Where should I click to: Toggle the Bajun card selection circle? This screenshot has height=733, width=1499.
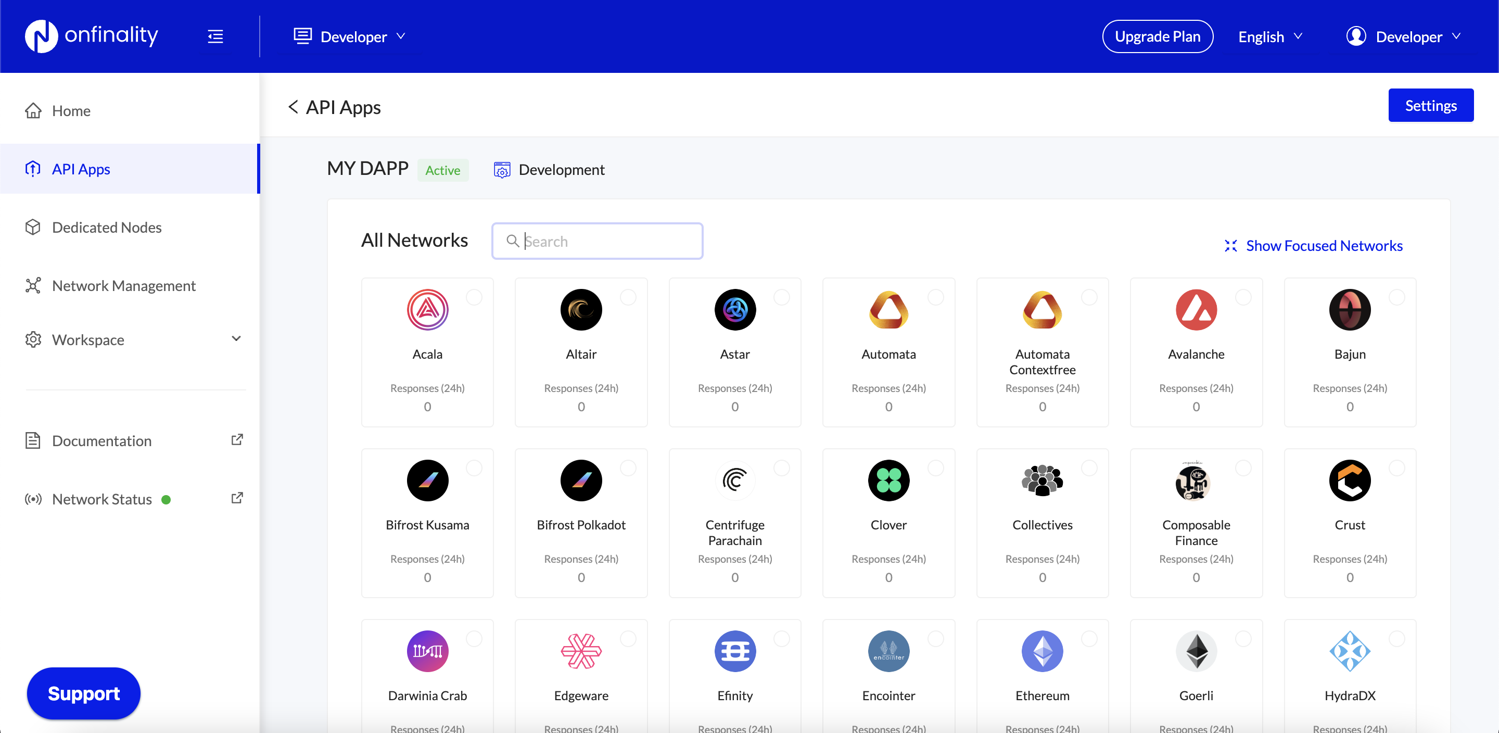coord(1396,297)
